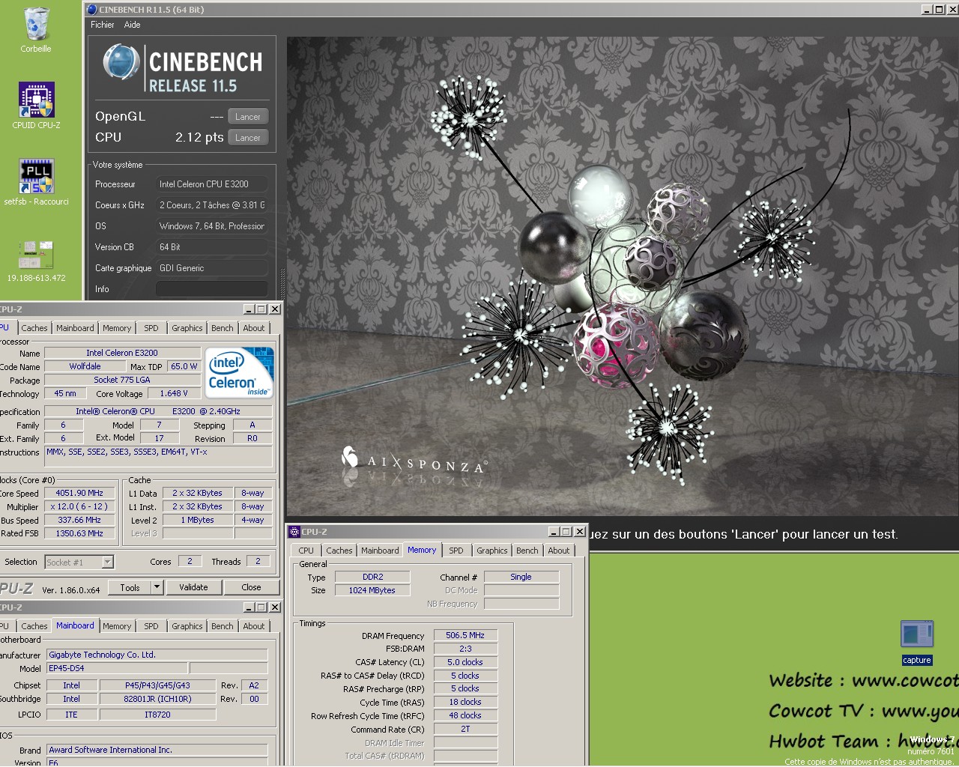This screenshot has height=767, width=959.
Task: Click the Southbridge value 82801JR (ICH10R)
Action: [157, 699]
